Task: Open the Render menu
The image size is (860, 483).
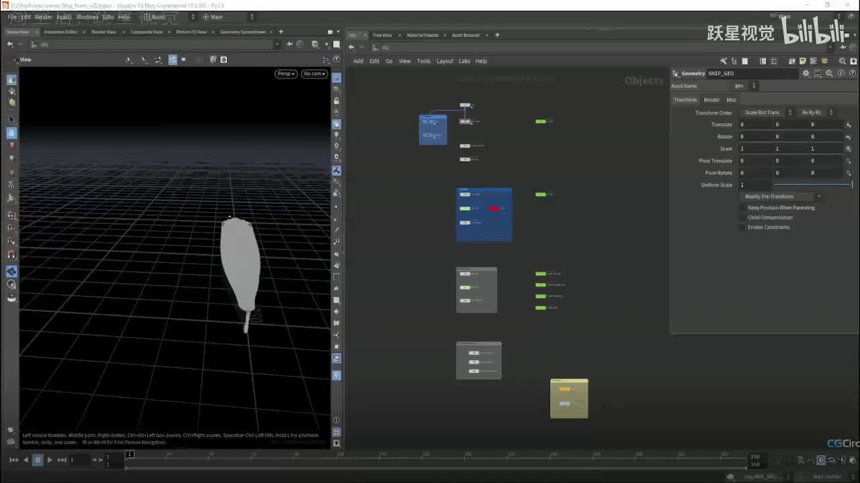Action: click(x=43, y=17)
